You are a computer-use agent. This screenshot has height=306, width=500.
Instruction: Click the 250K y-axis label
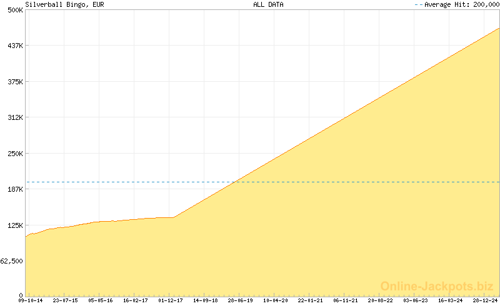15,154
